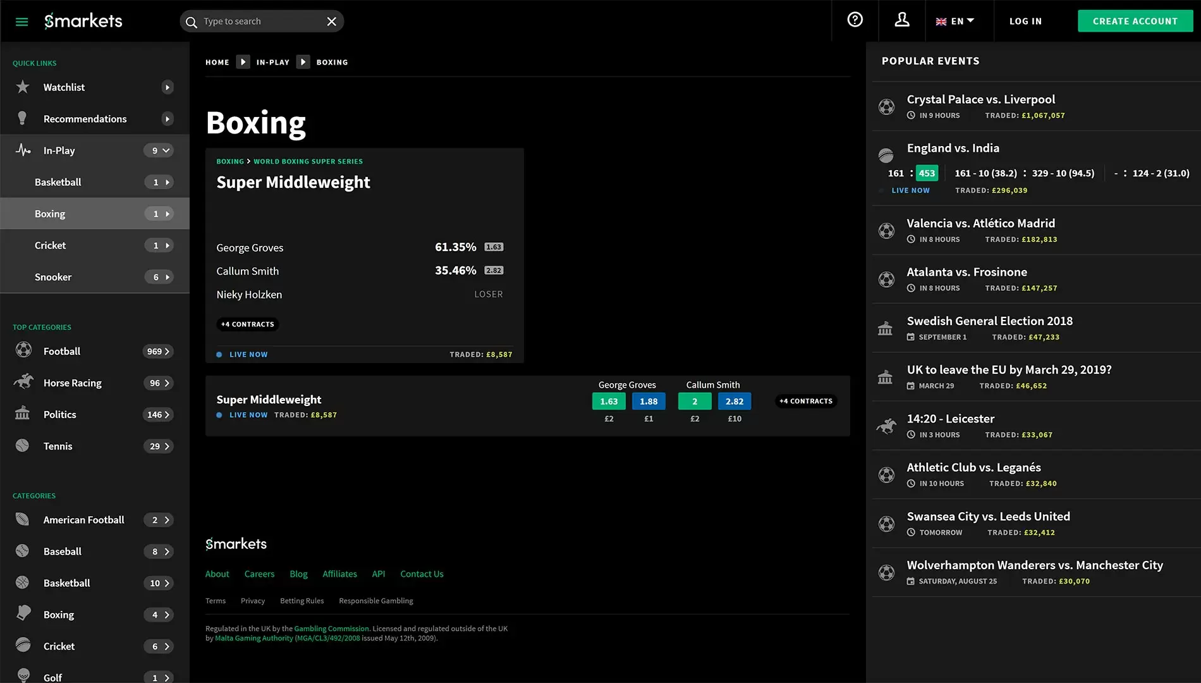Expand Snooker count chevron badge

[159, 277]
